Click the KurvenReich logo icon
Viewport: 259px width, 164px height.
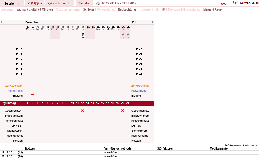pos(235,3)
